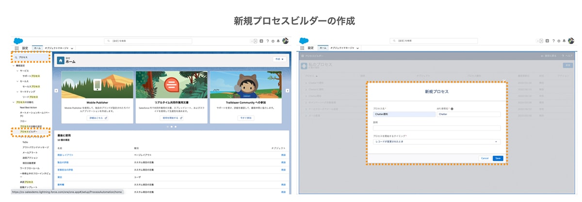Select the オブジェクトマネージャ tab in left window

[x=57, y=48]
